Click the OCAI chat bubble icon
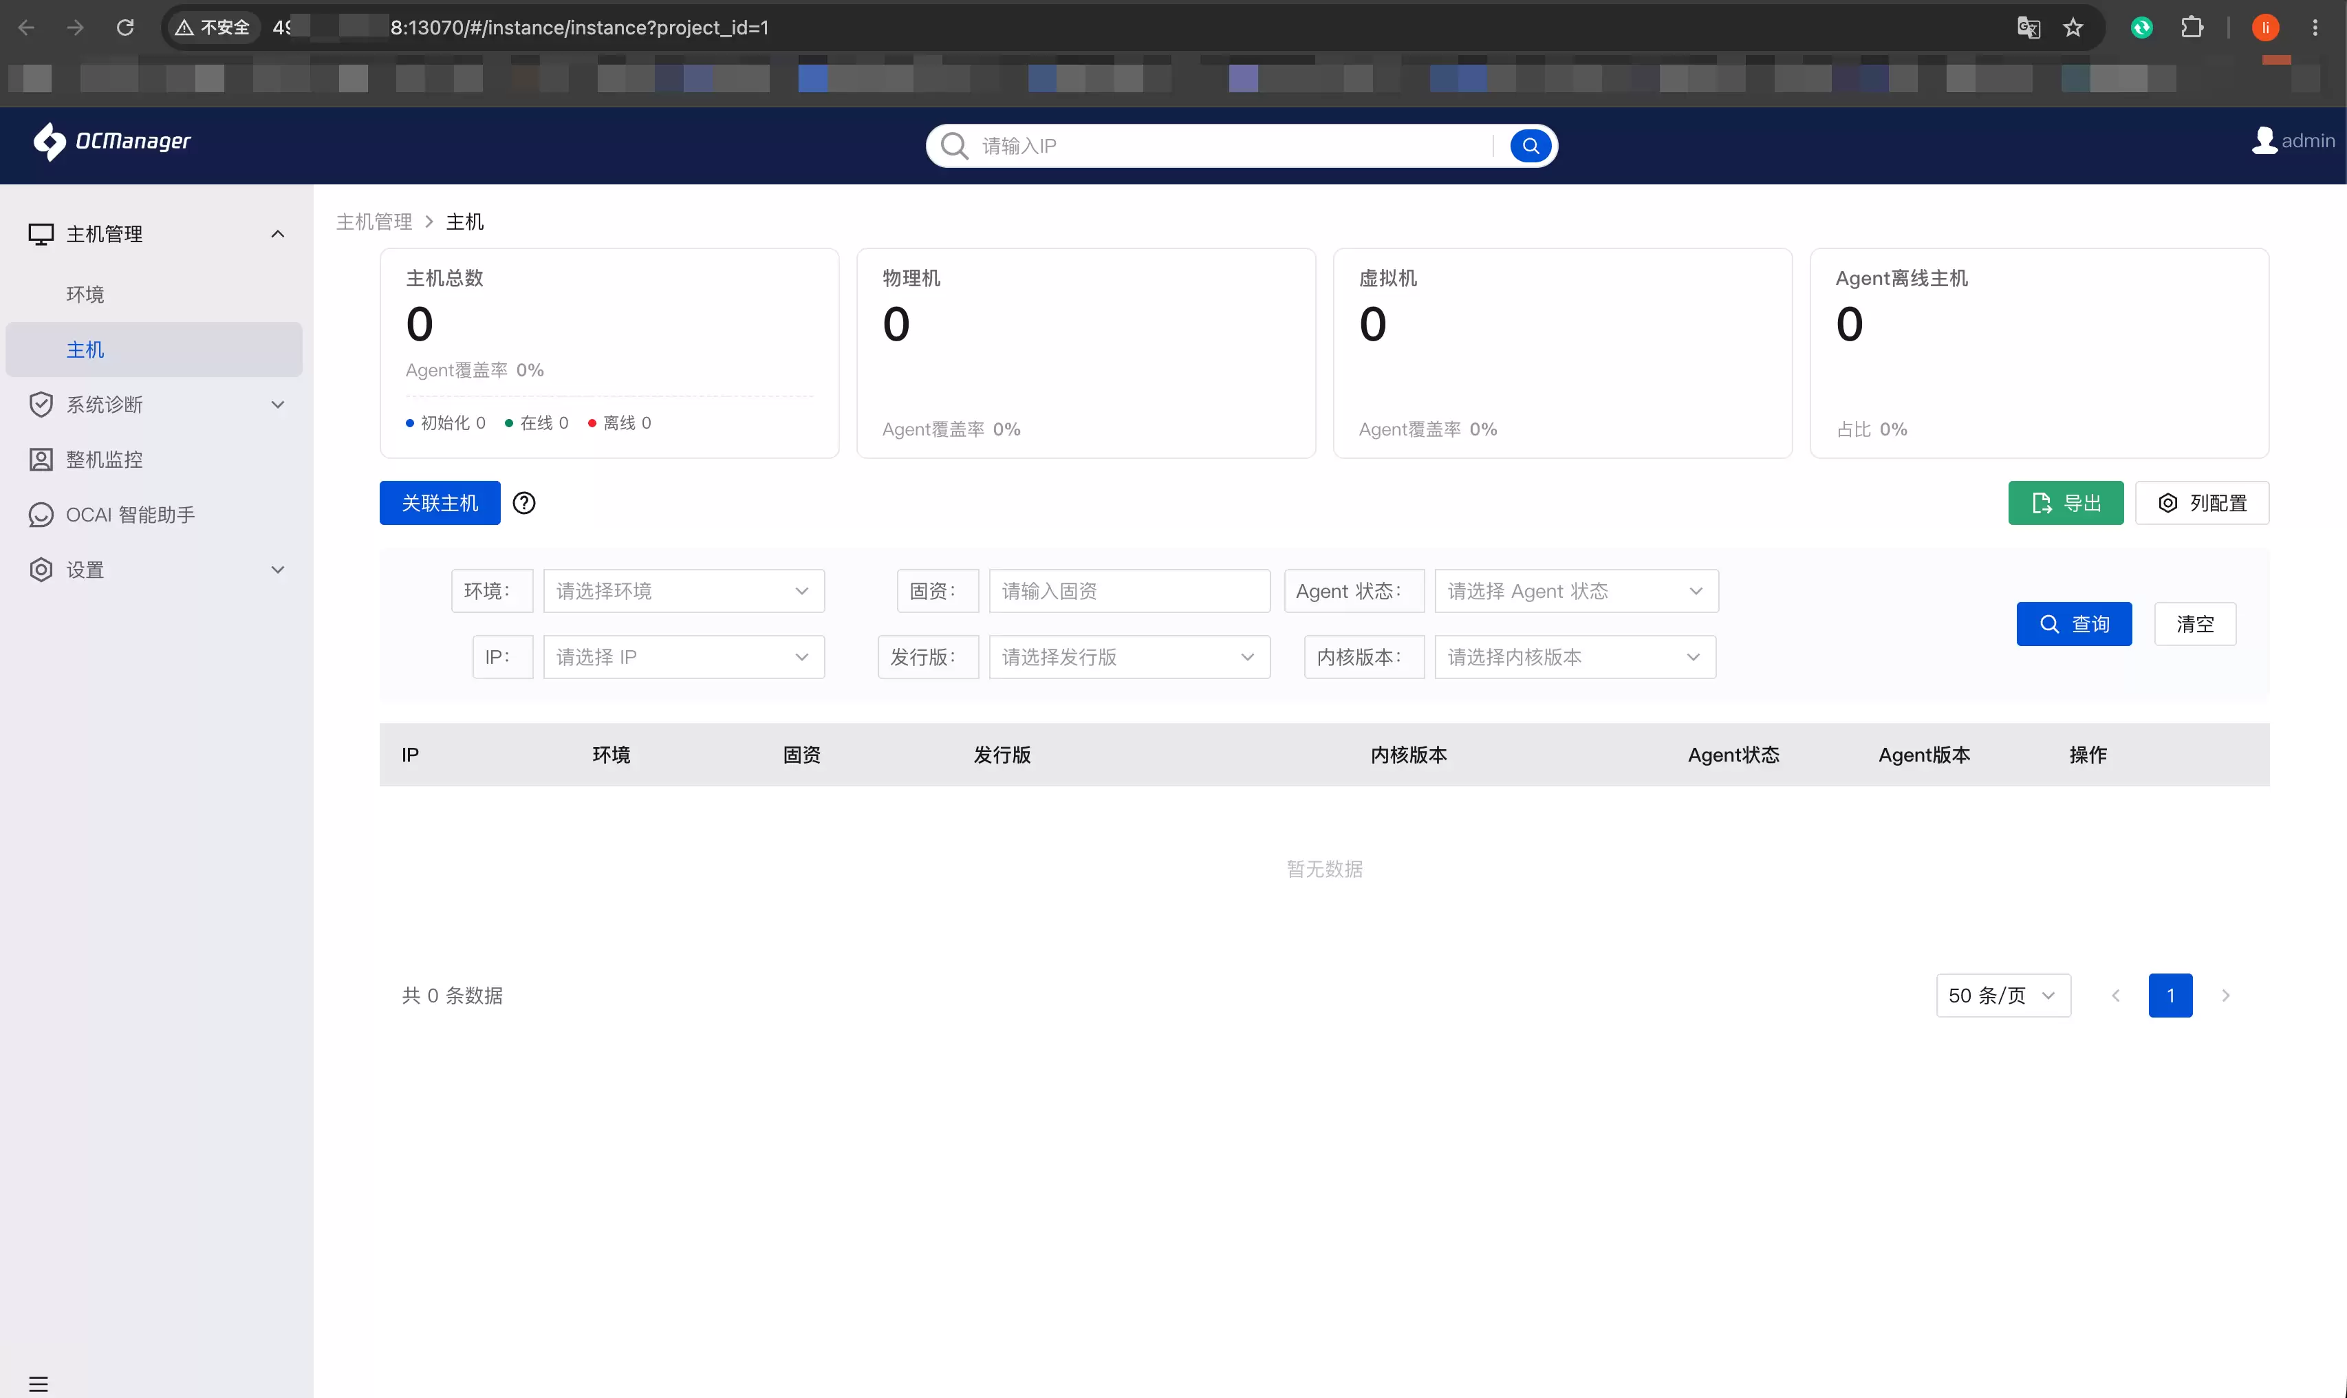The width and height of the screenshot is (2347, 1398). [x=41, y=515]
